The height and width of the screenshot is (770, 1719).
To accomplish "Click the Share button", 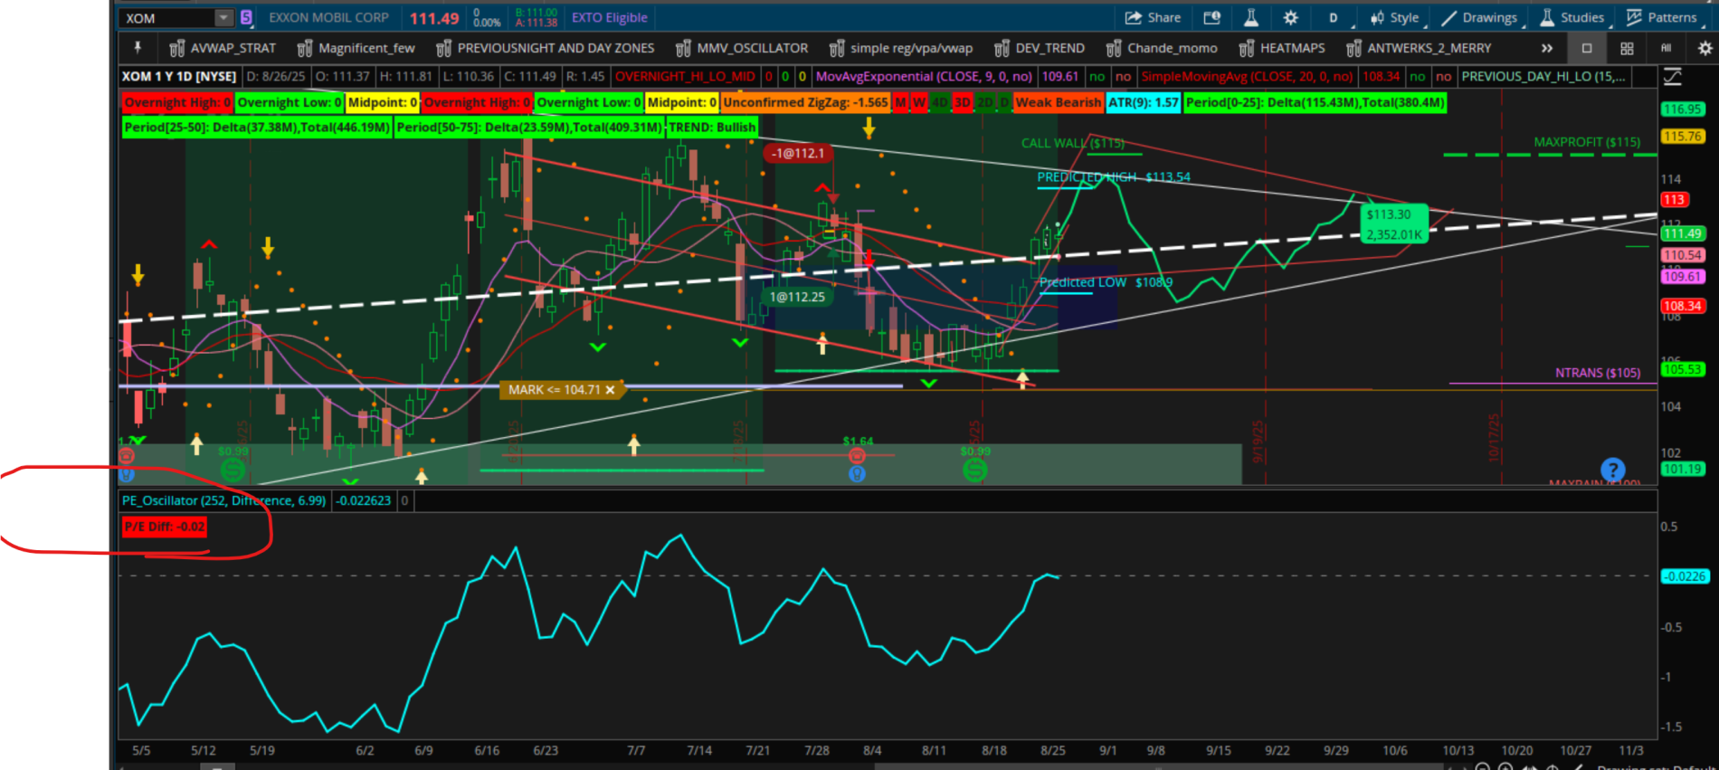I will [x=1153, y=18].
